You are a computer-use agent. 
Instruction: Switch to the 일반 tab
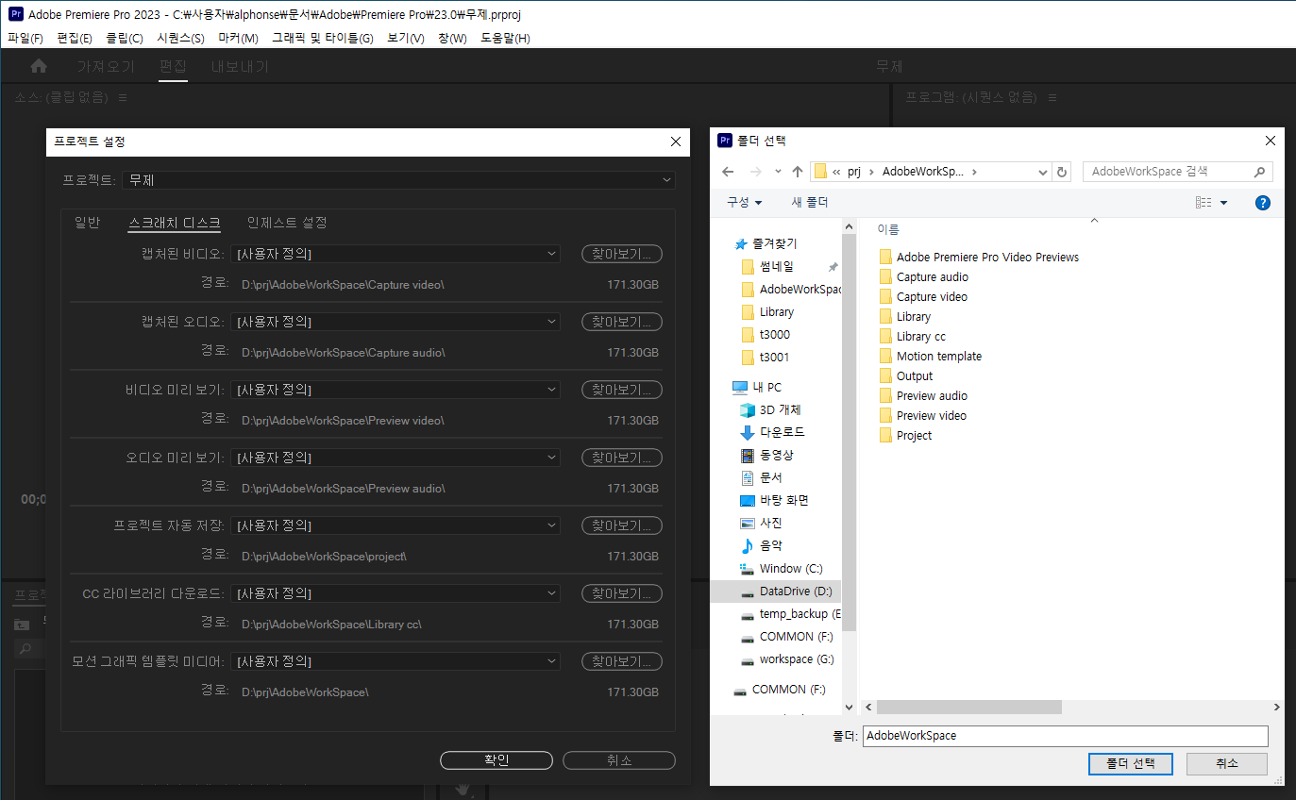pos(87,223)
